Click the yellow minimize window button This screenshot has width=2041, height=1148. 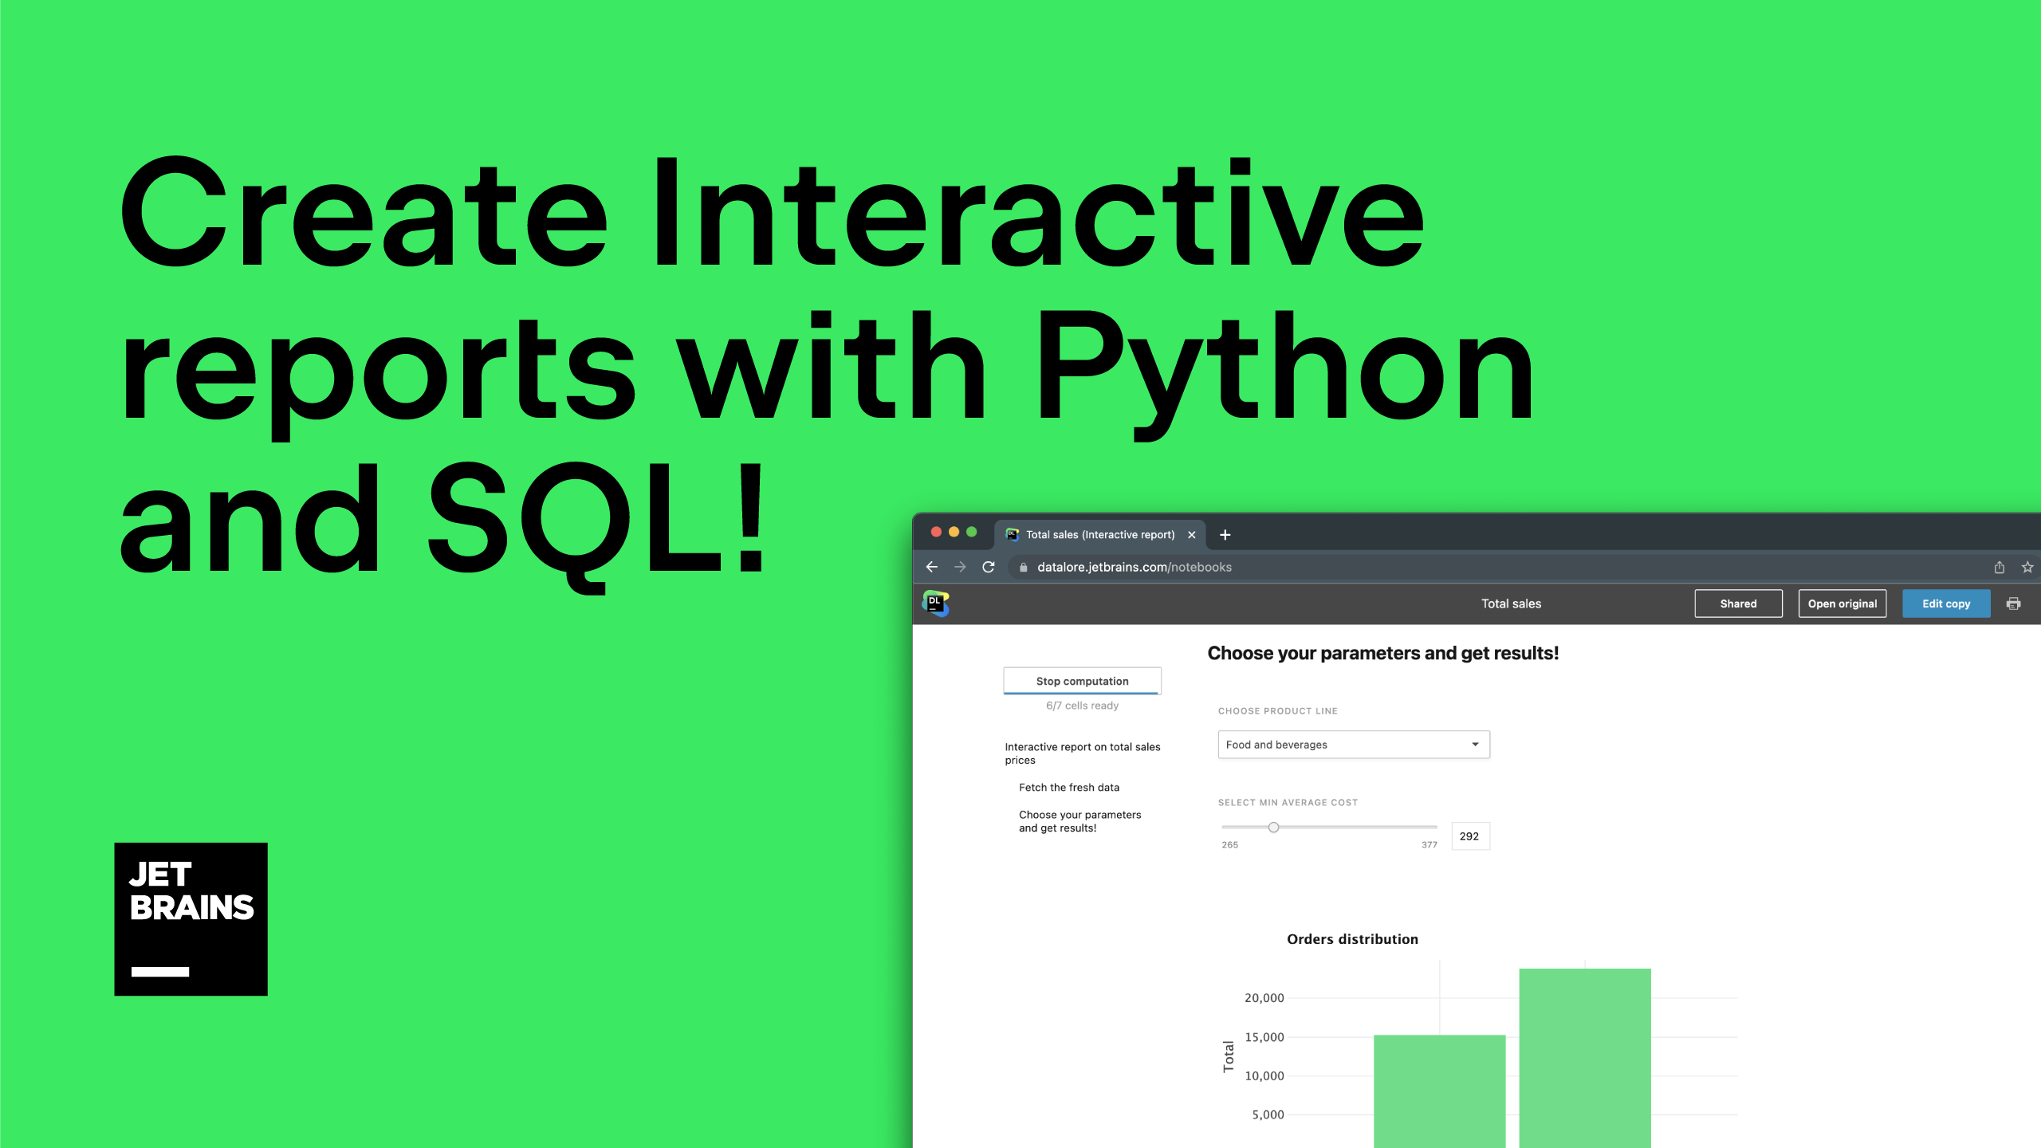tap(954, 533)
